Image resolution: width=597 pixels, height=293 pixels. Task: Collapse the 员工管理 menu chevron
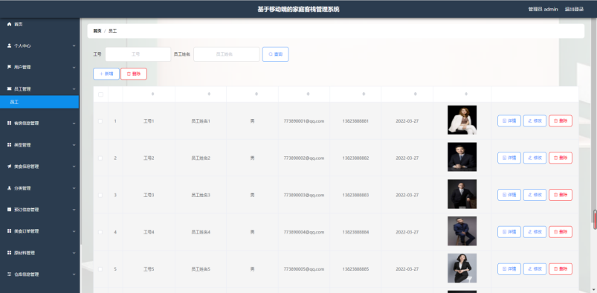[x=74, y=89]
